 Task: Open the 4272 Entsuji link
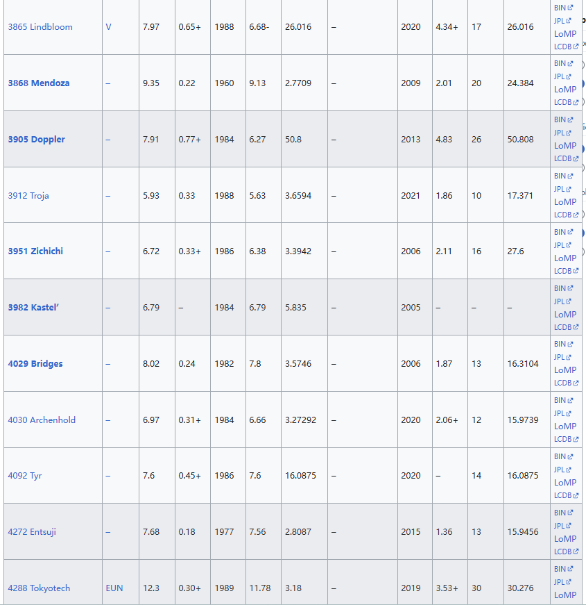[32, 532]
